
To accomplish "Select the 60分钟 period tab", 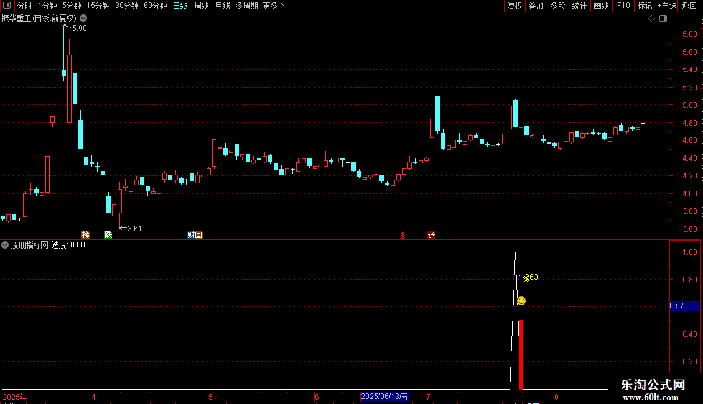I will (x=156, y=6).
